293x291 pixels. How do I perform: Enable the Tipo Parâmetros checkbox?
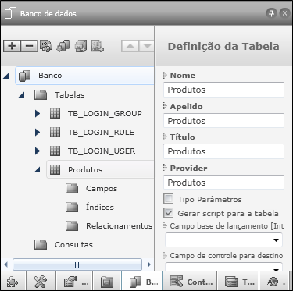[x=169, y=199]
